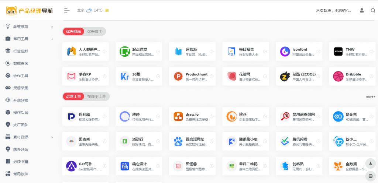The width and height of the screenshot is (378, 183).
Task: Switch to the 优秀博主 tab
Action: pos(94,32)
